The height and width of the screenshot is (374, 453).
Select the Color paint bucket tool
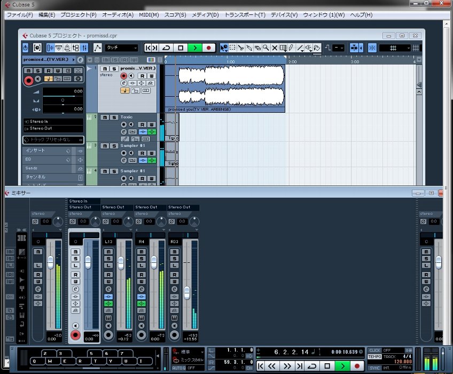(317, 48)
